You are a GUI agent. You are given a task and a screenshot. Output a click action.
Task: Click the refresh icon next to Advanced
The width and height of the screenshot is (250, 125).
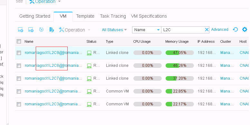point(235,30)
